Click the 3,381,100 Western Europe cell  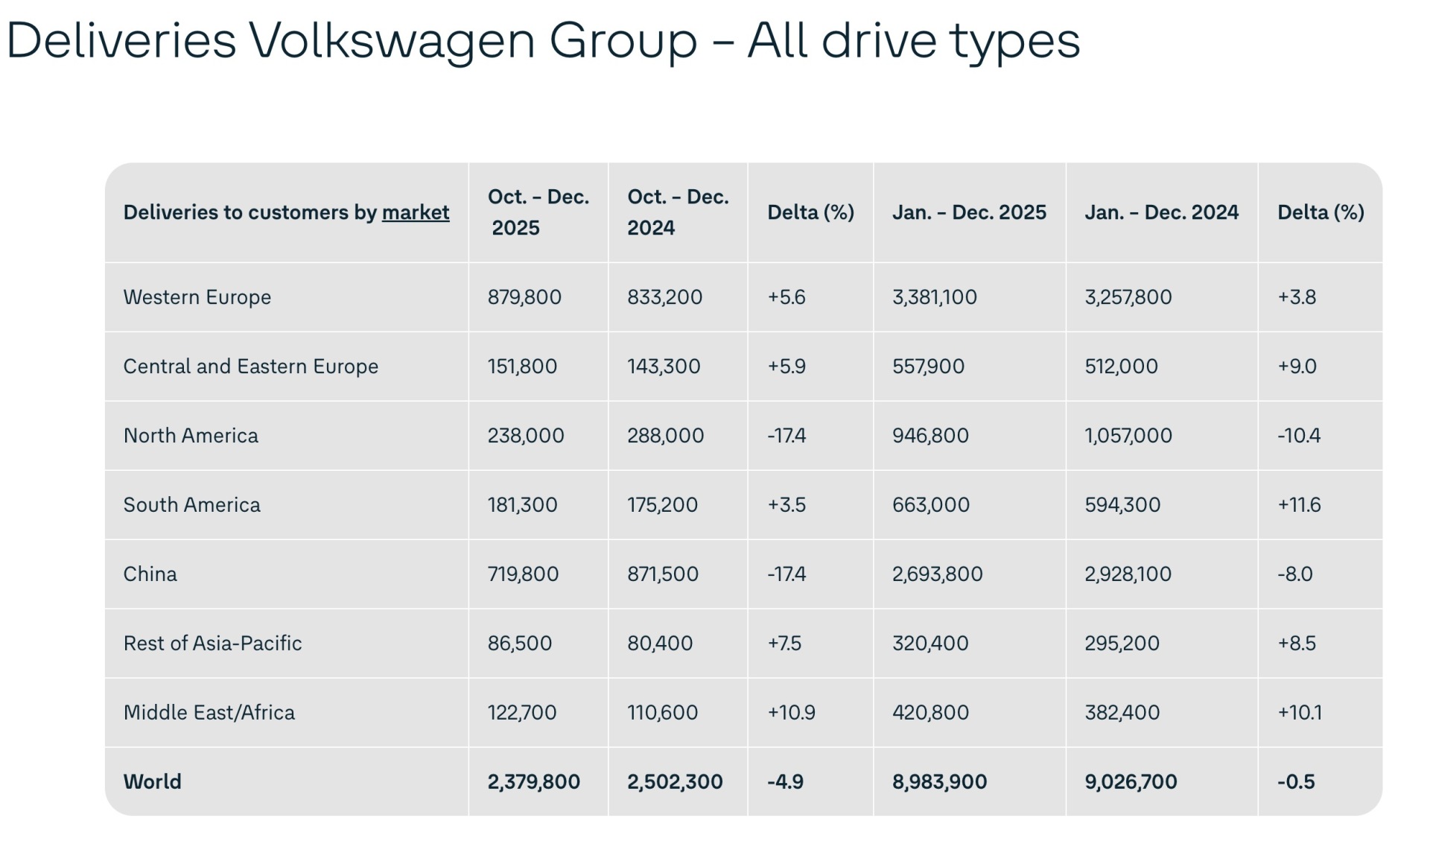[x=934, y=297]
